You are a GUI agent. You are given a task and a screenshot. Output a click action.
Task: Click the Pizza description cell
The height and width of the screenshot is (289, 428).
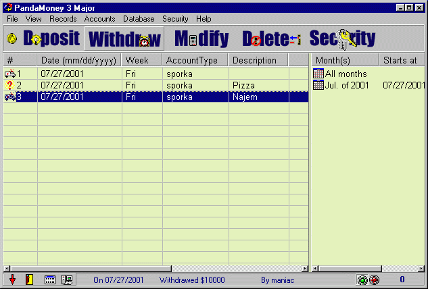[259, 85]
